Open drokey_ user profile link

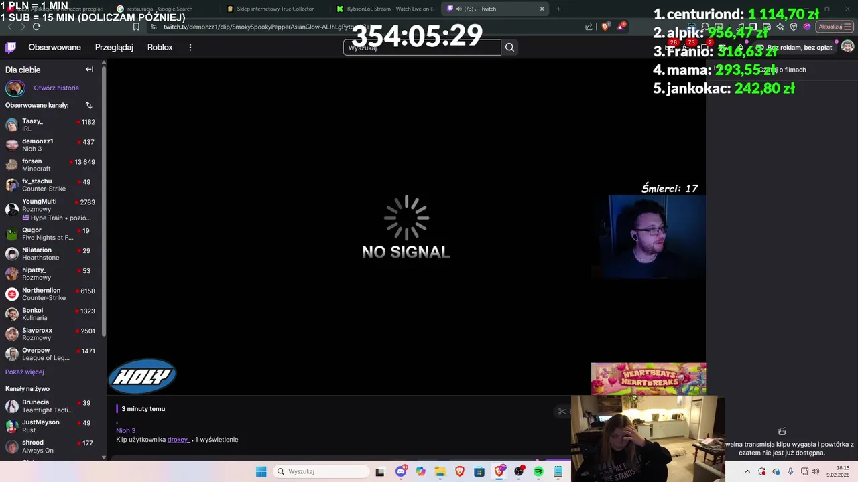click(178, 440)
